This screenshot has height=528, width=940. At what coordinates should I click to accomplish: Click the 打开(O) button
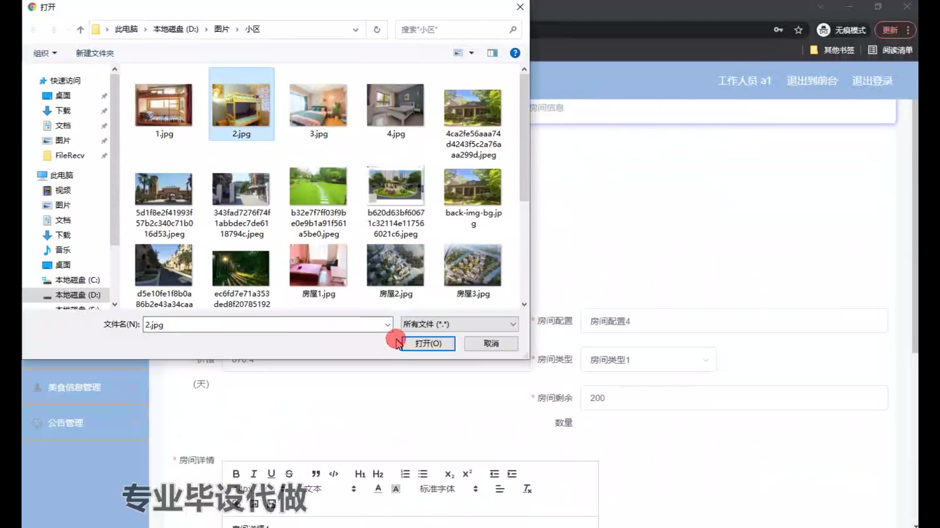point(428,344)
